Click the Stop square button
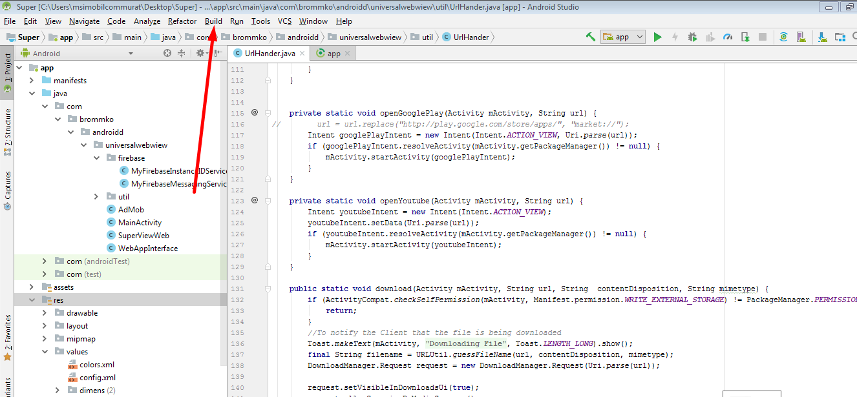This screenshot has height=397, width=857. click(763, 37)
